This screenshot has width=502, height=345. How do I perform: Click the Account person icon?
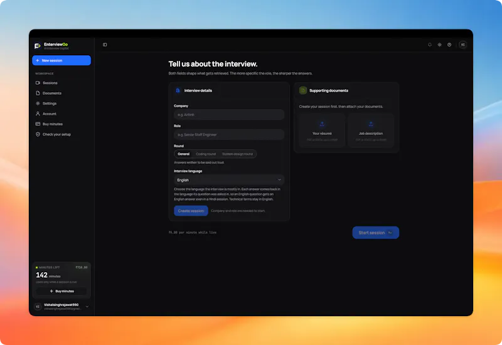pyautogui.click(x=38, y=114)
